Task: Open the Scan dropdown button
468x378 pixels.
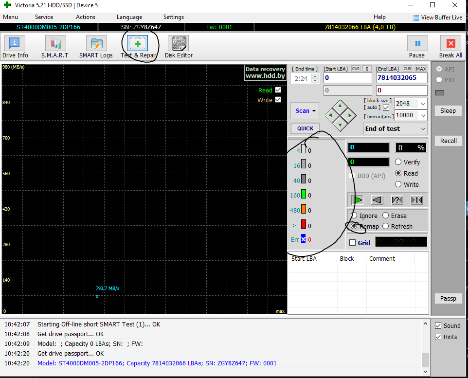Action: [305, 111]
